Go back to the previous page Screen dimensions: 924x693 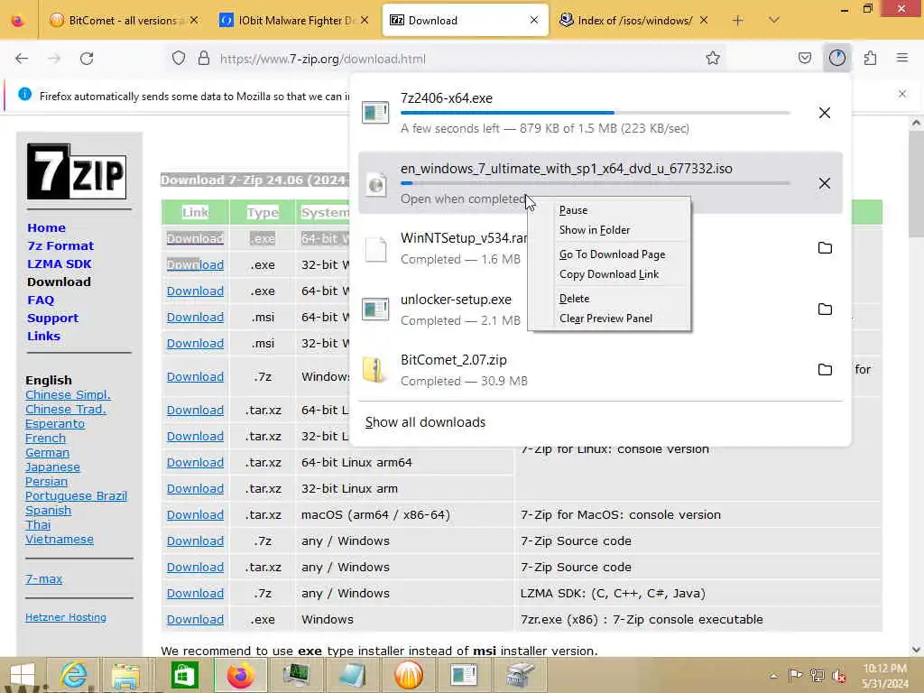pos(22,58)
